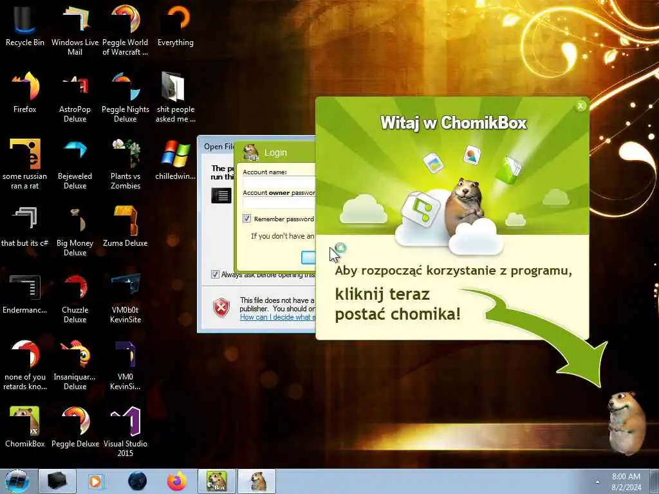
Task: Open Windows Media Player taskbar icon
Action: 95,481
